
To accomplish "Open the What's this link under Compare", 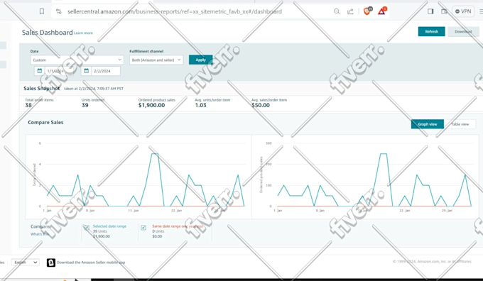I will click(x=40, y=234).
